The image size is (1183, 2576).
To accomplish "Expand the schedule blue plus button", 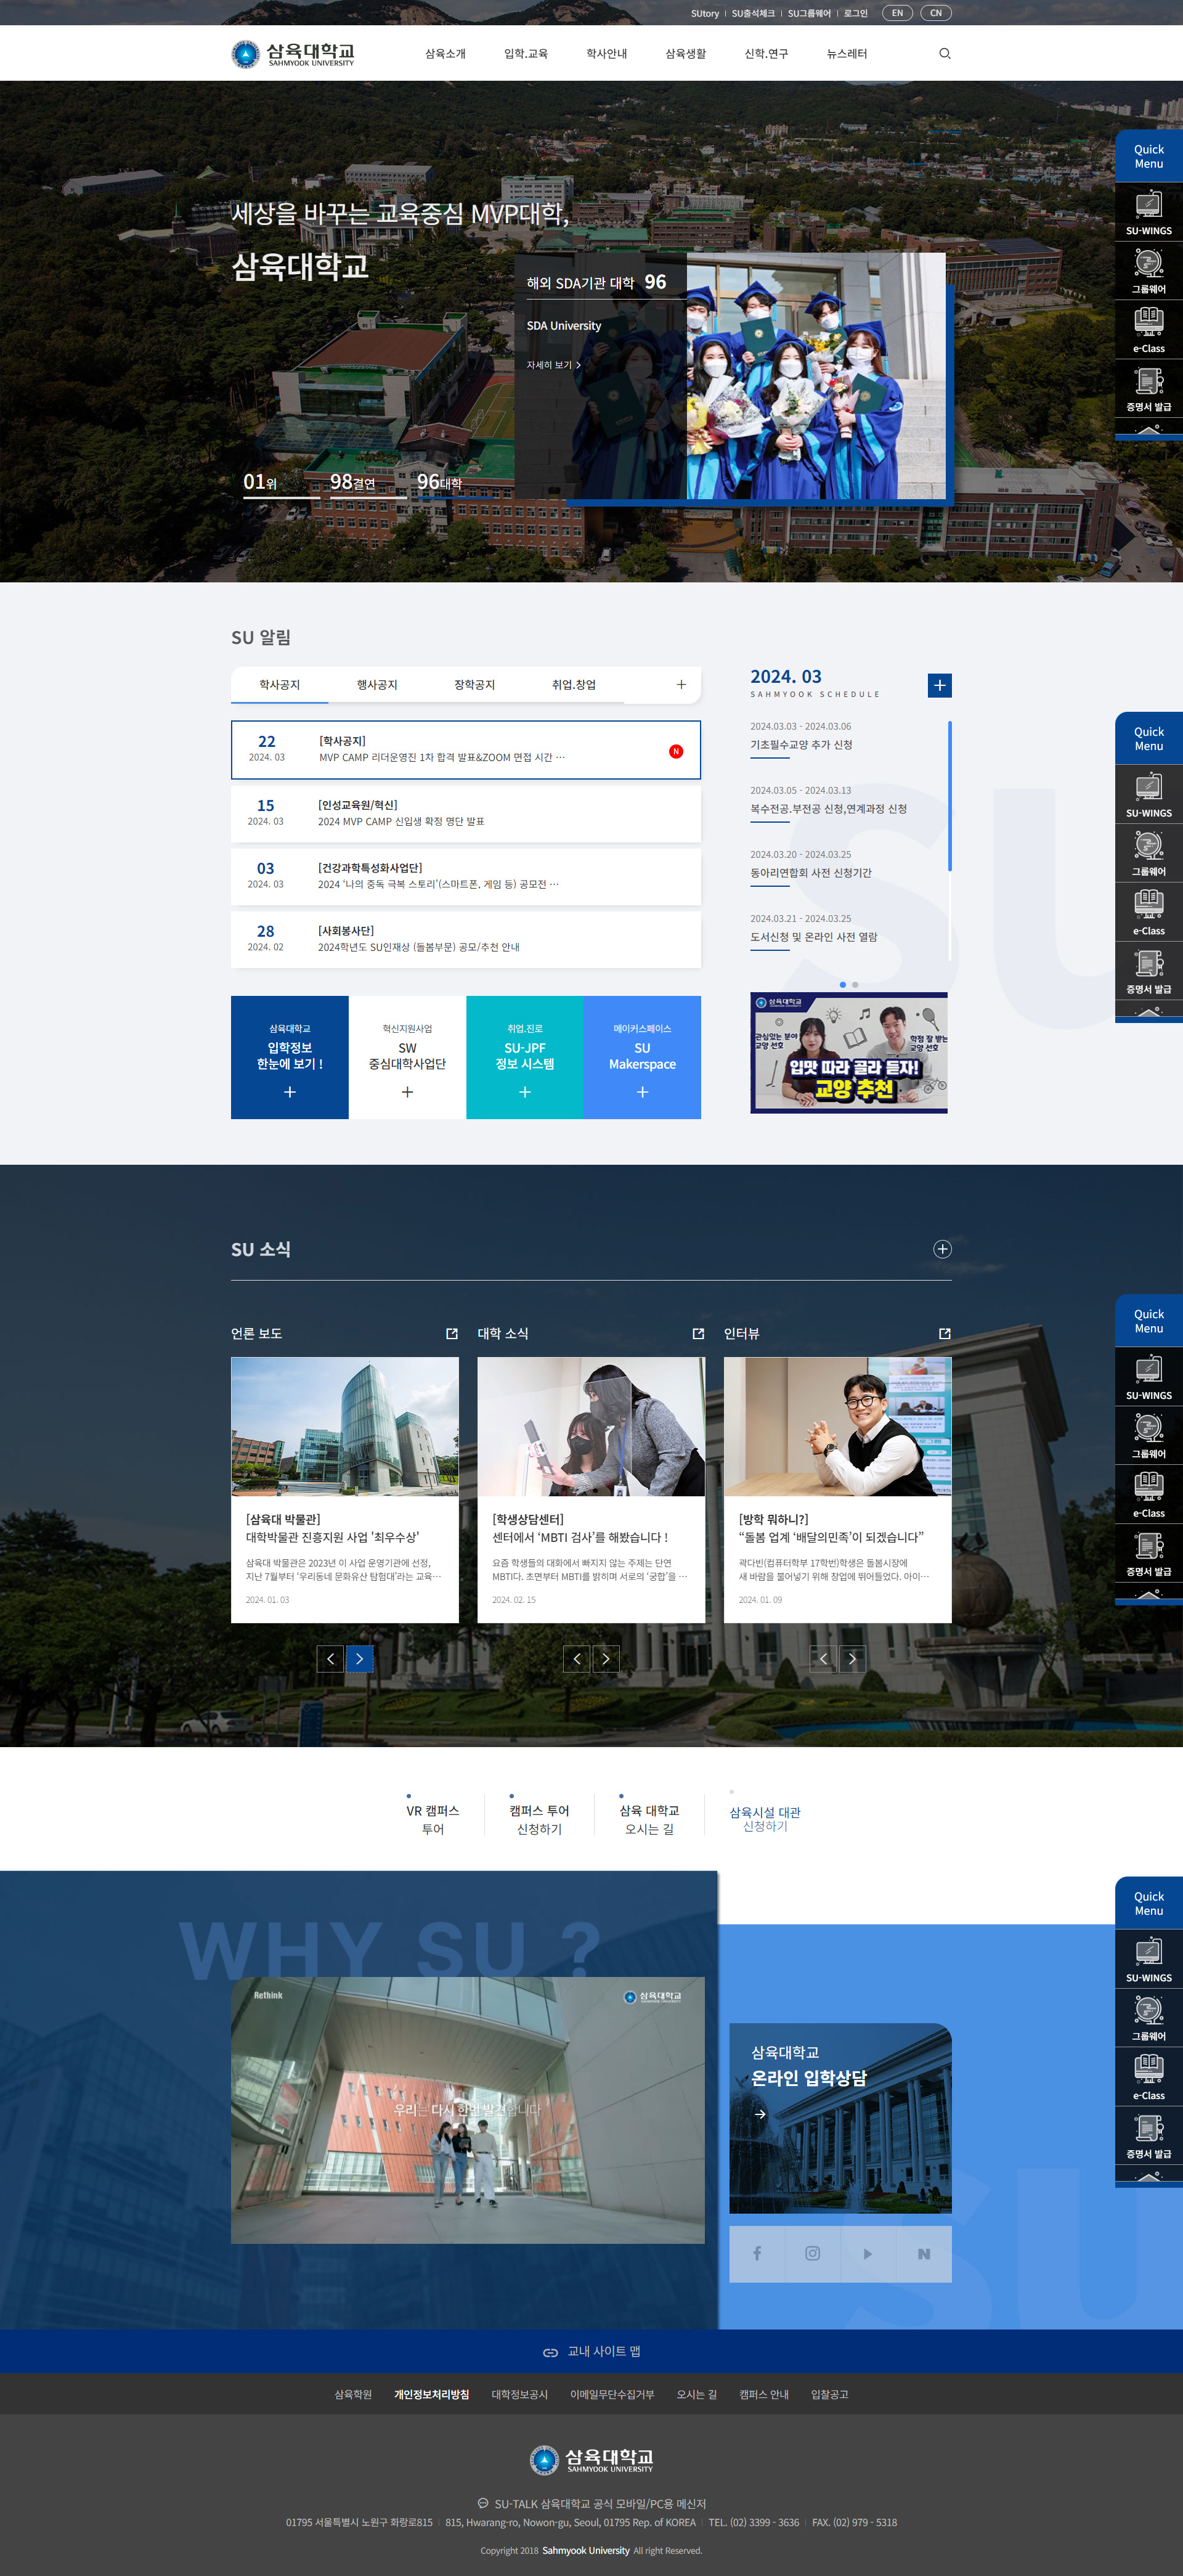I will click(939, 685).
